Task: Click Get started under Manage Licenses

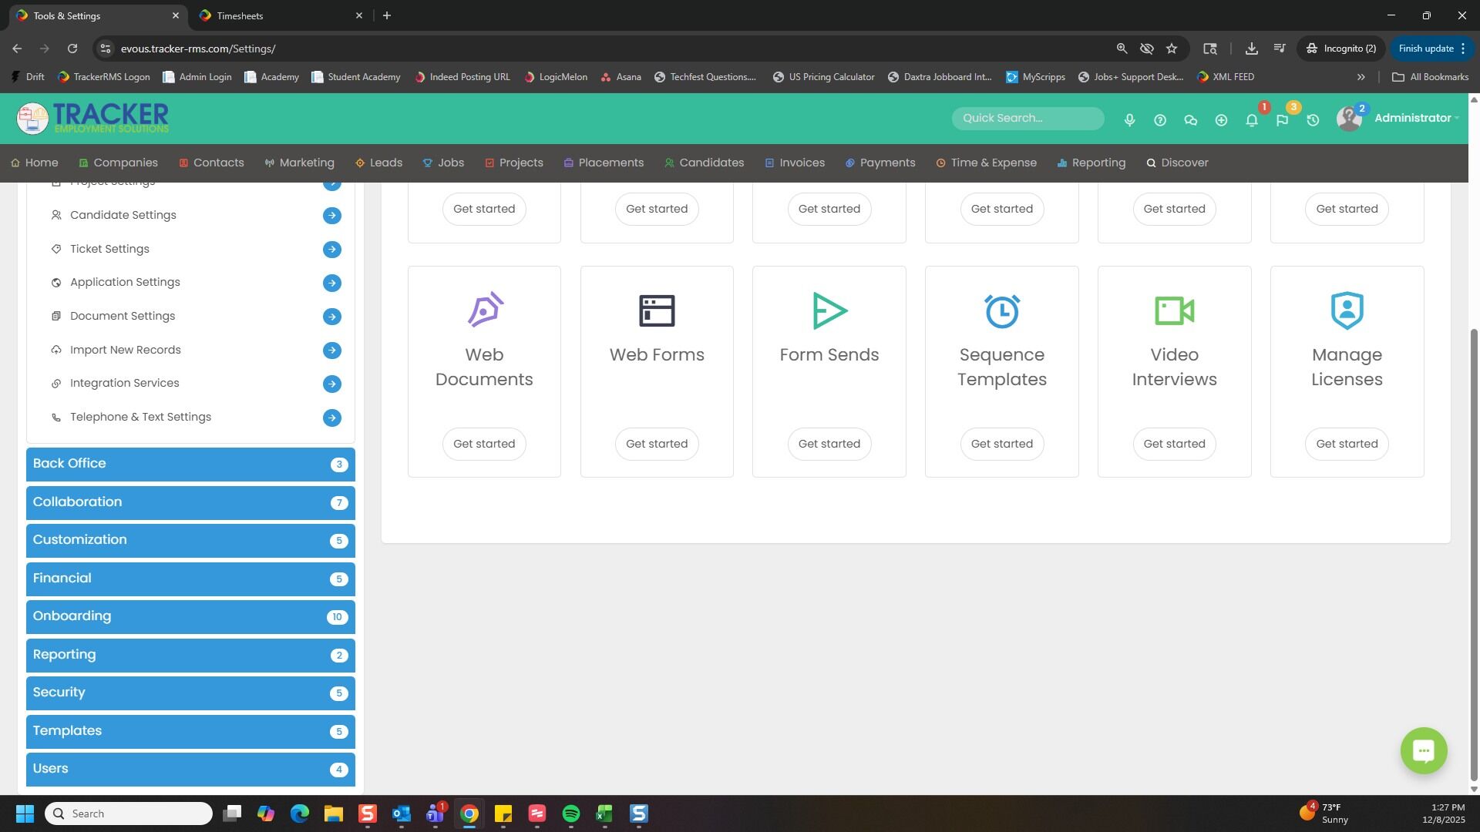Action: click(1347, 444)
